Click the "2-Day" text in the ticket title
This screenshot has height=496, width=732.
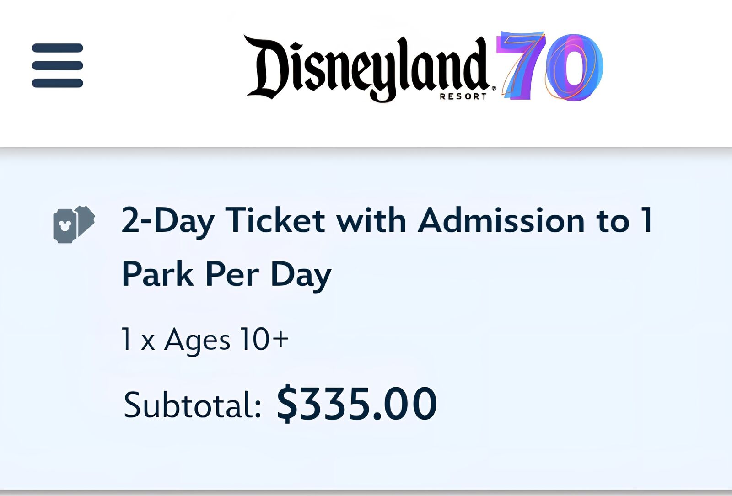(168, 222)
